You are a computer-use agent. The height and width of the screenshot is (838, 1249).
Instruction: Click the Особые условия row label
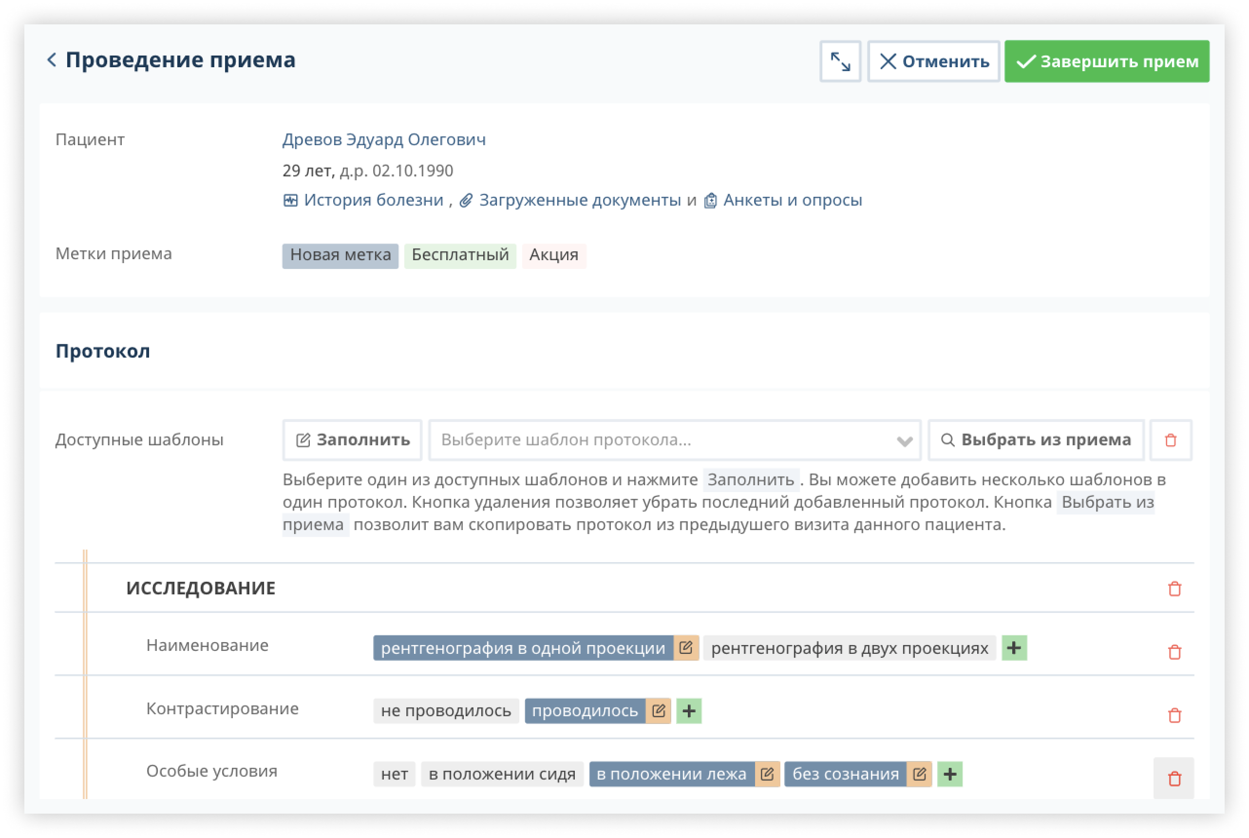coord(211,772)
